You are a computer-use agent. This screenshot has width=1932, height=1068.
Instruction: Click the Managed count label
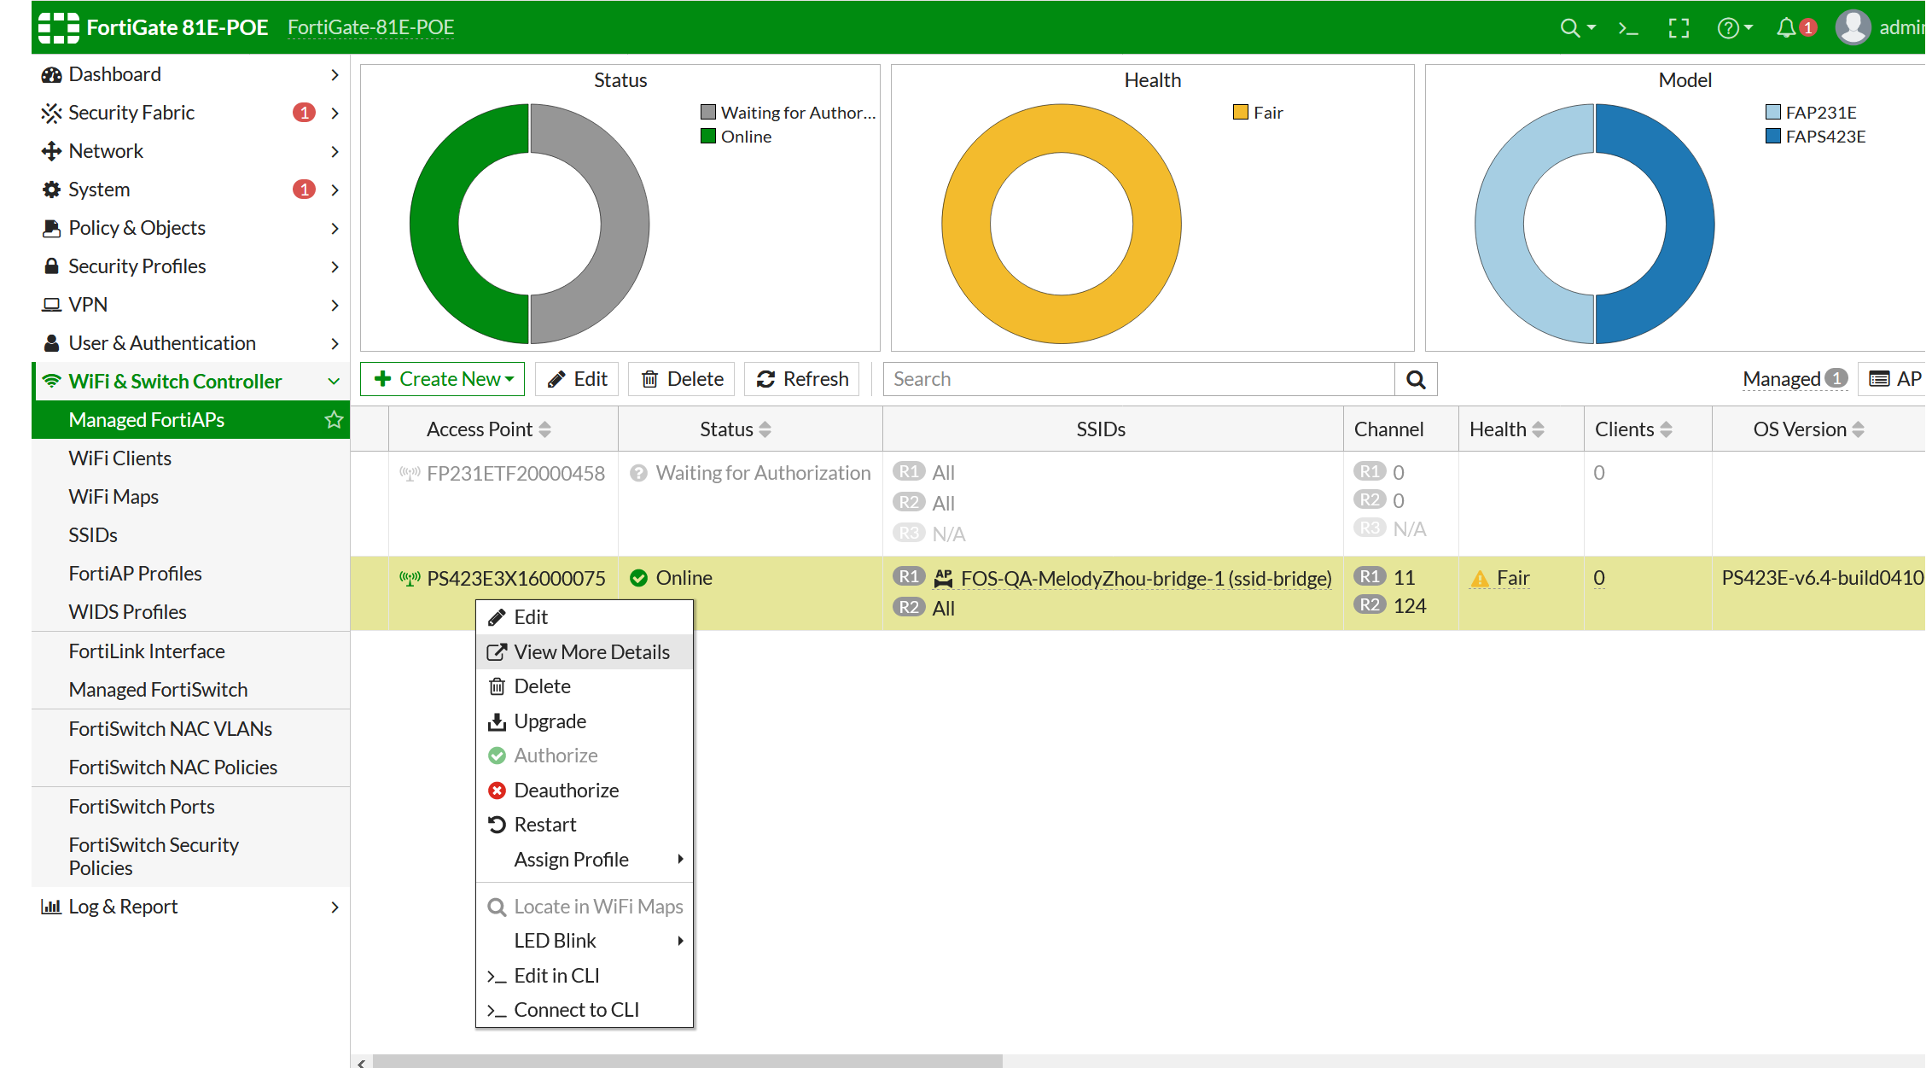coord(1795,379)
